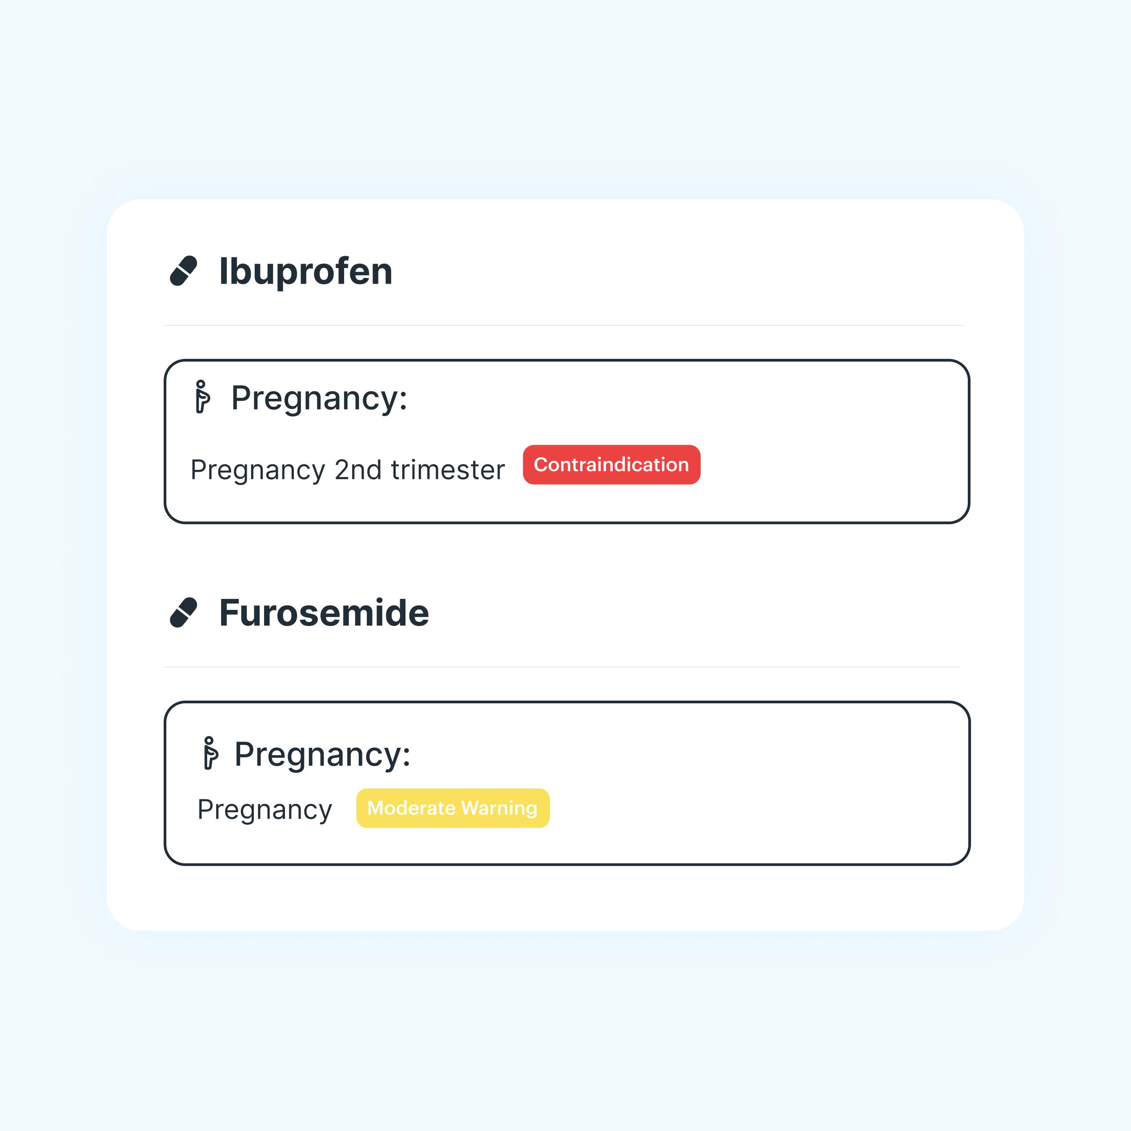Viewport: 1131px width, 1131px height.
Task: Click the word trimester in Ibuprofen card
Action: [x=448, y=470]
